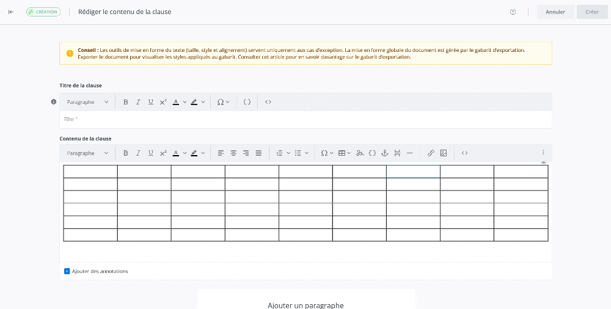Open the Paragraphe style dropdown for title
Image resolution: width=611 pixels, height=309 pixels.
[x=88, y=102]
